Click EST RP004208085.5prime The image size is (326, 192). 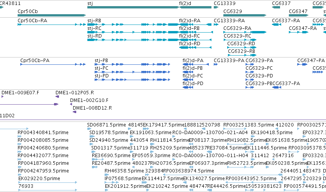click(x=43, y=140)
